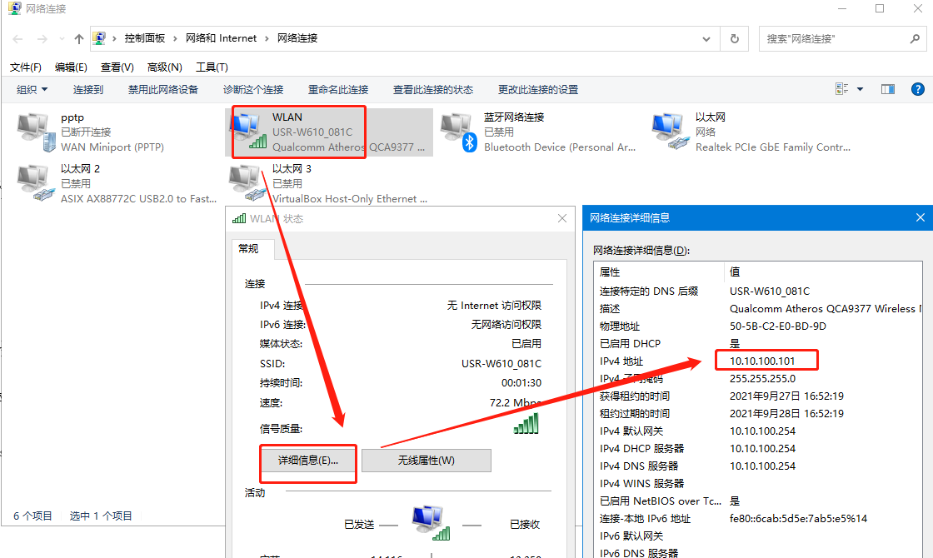Toggle the preview pane icon

click(x=888, y=89)
